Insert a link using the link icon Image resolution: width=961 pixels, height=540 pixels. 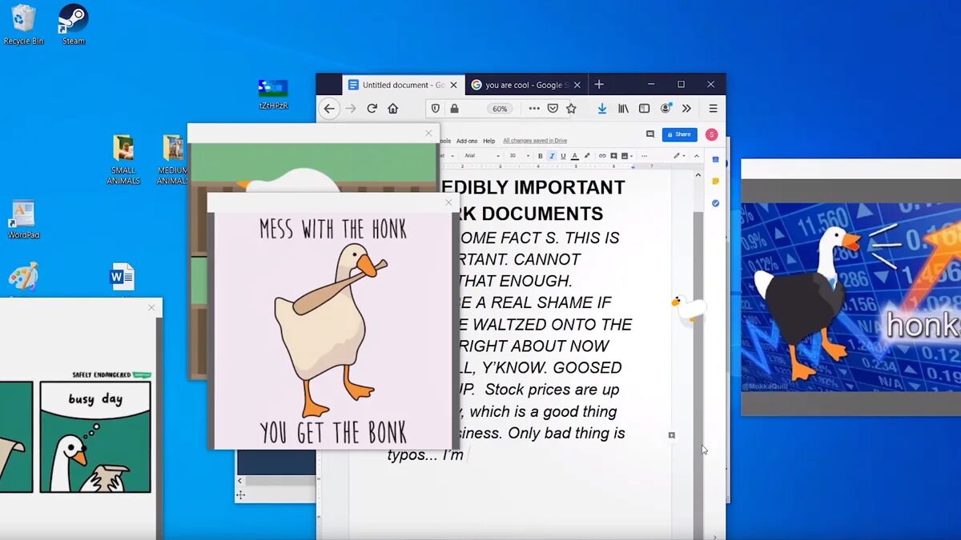tap(602, 156)
